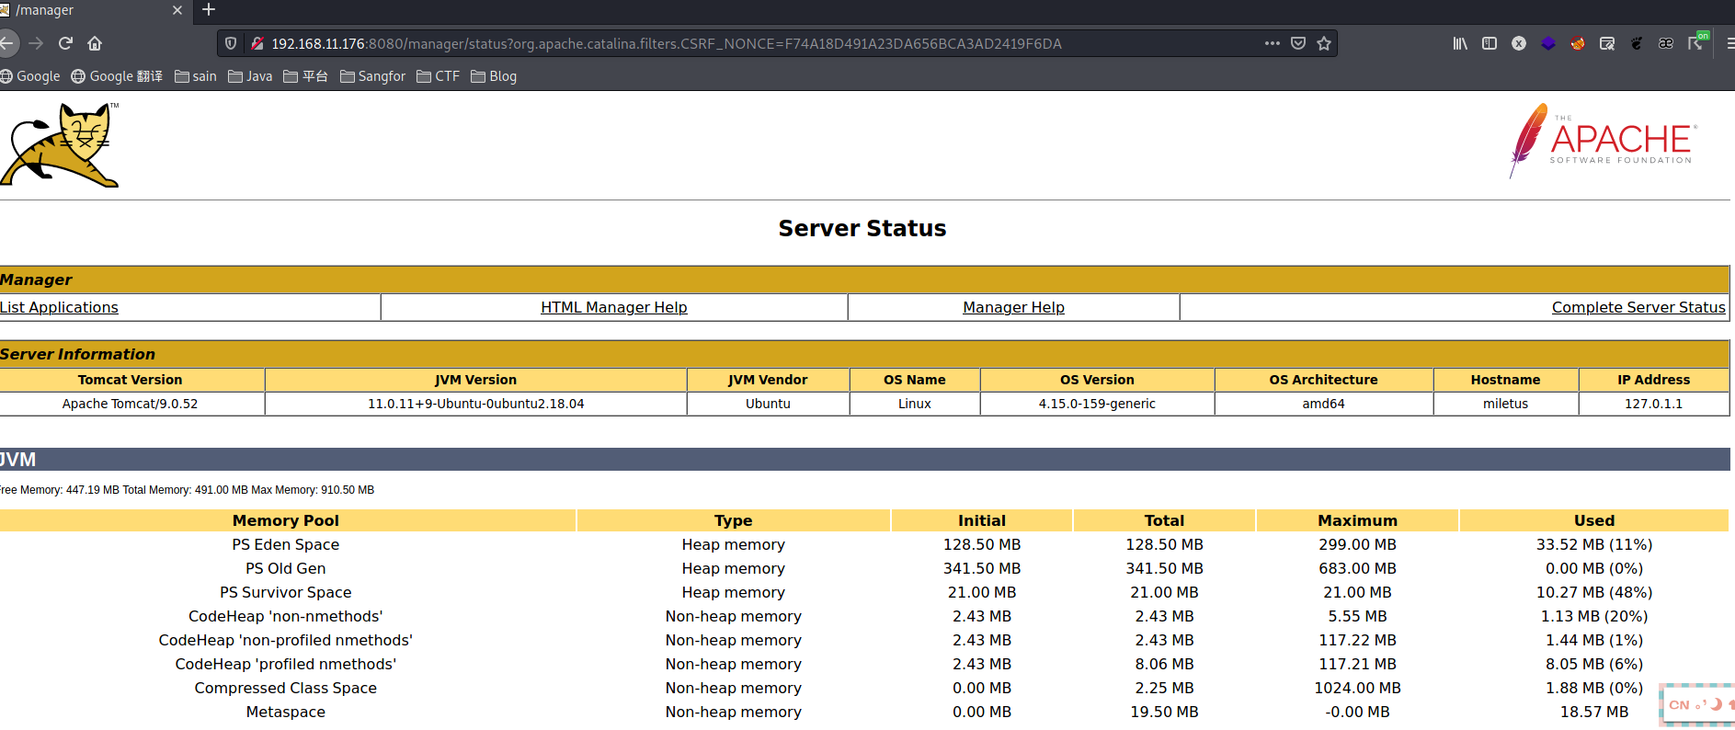Click the 'Compressed Class Space' row label

point(285,688)
